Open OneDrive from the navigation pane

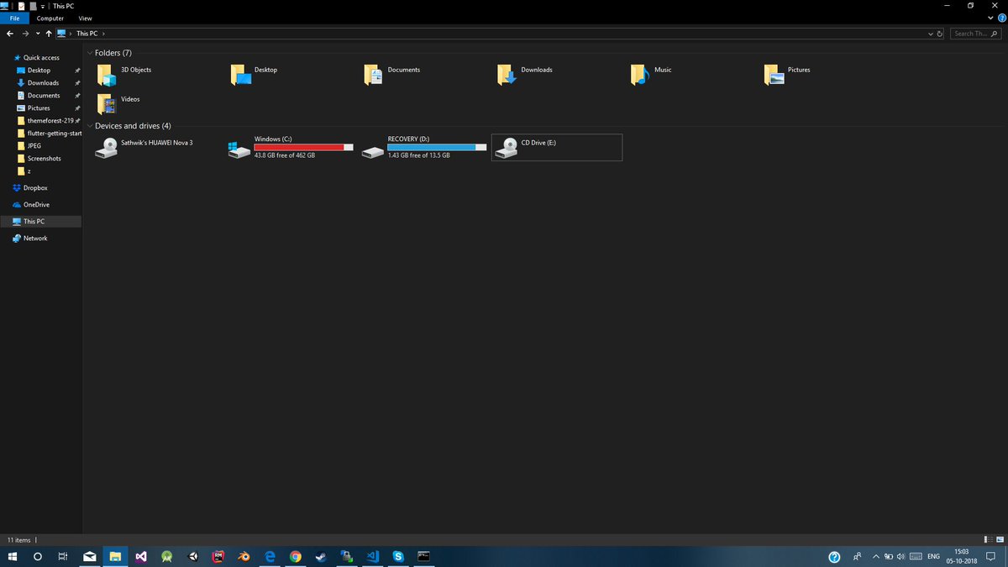pyautogui.click(x=35, y=204)
